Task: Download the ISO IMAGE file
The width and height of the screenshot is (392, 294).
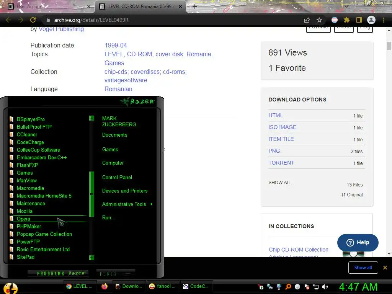Action: click(282, 127)
